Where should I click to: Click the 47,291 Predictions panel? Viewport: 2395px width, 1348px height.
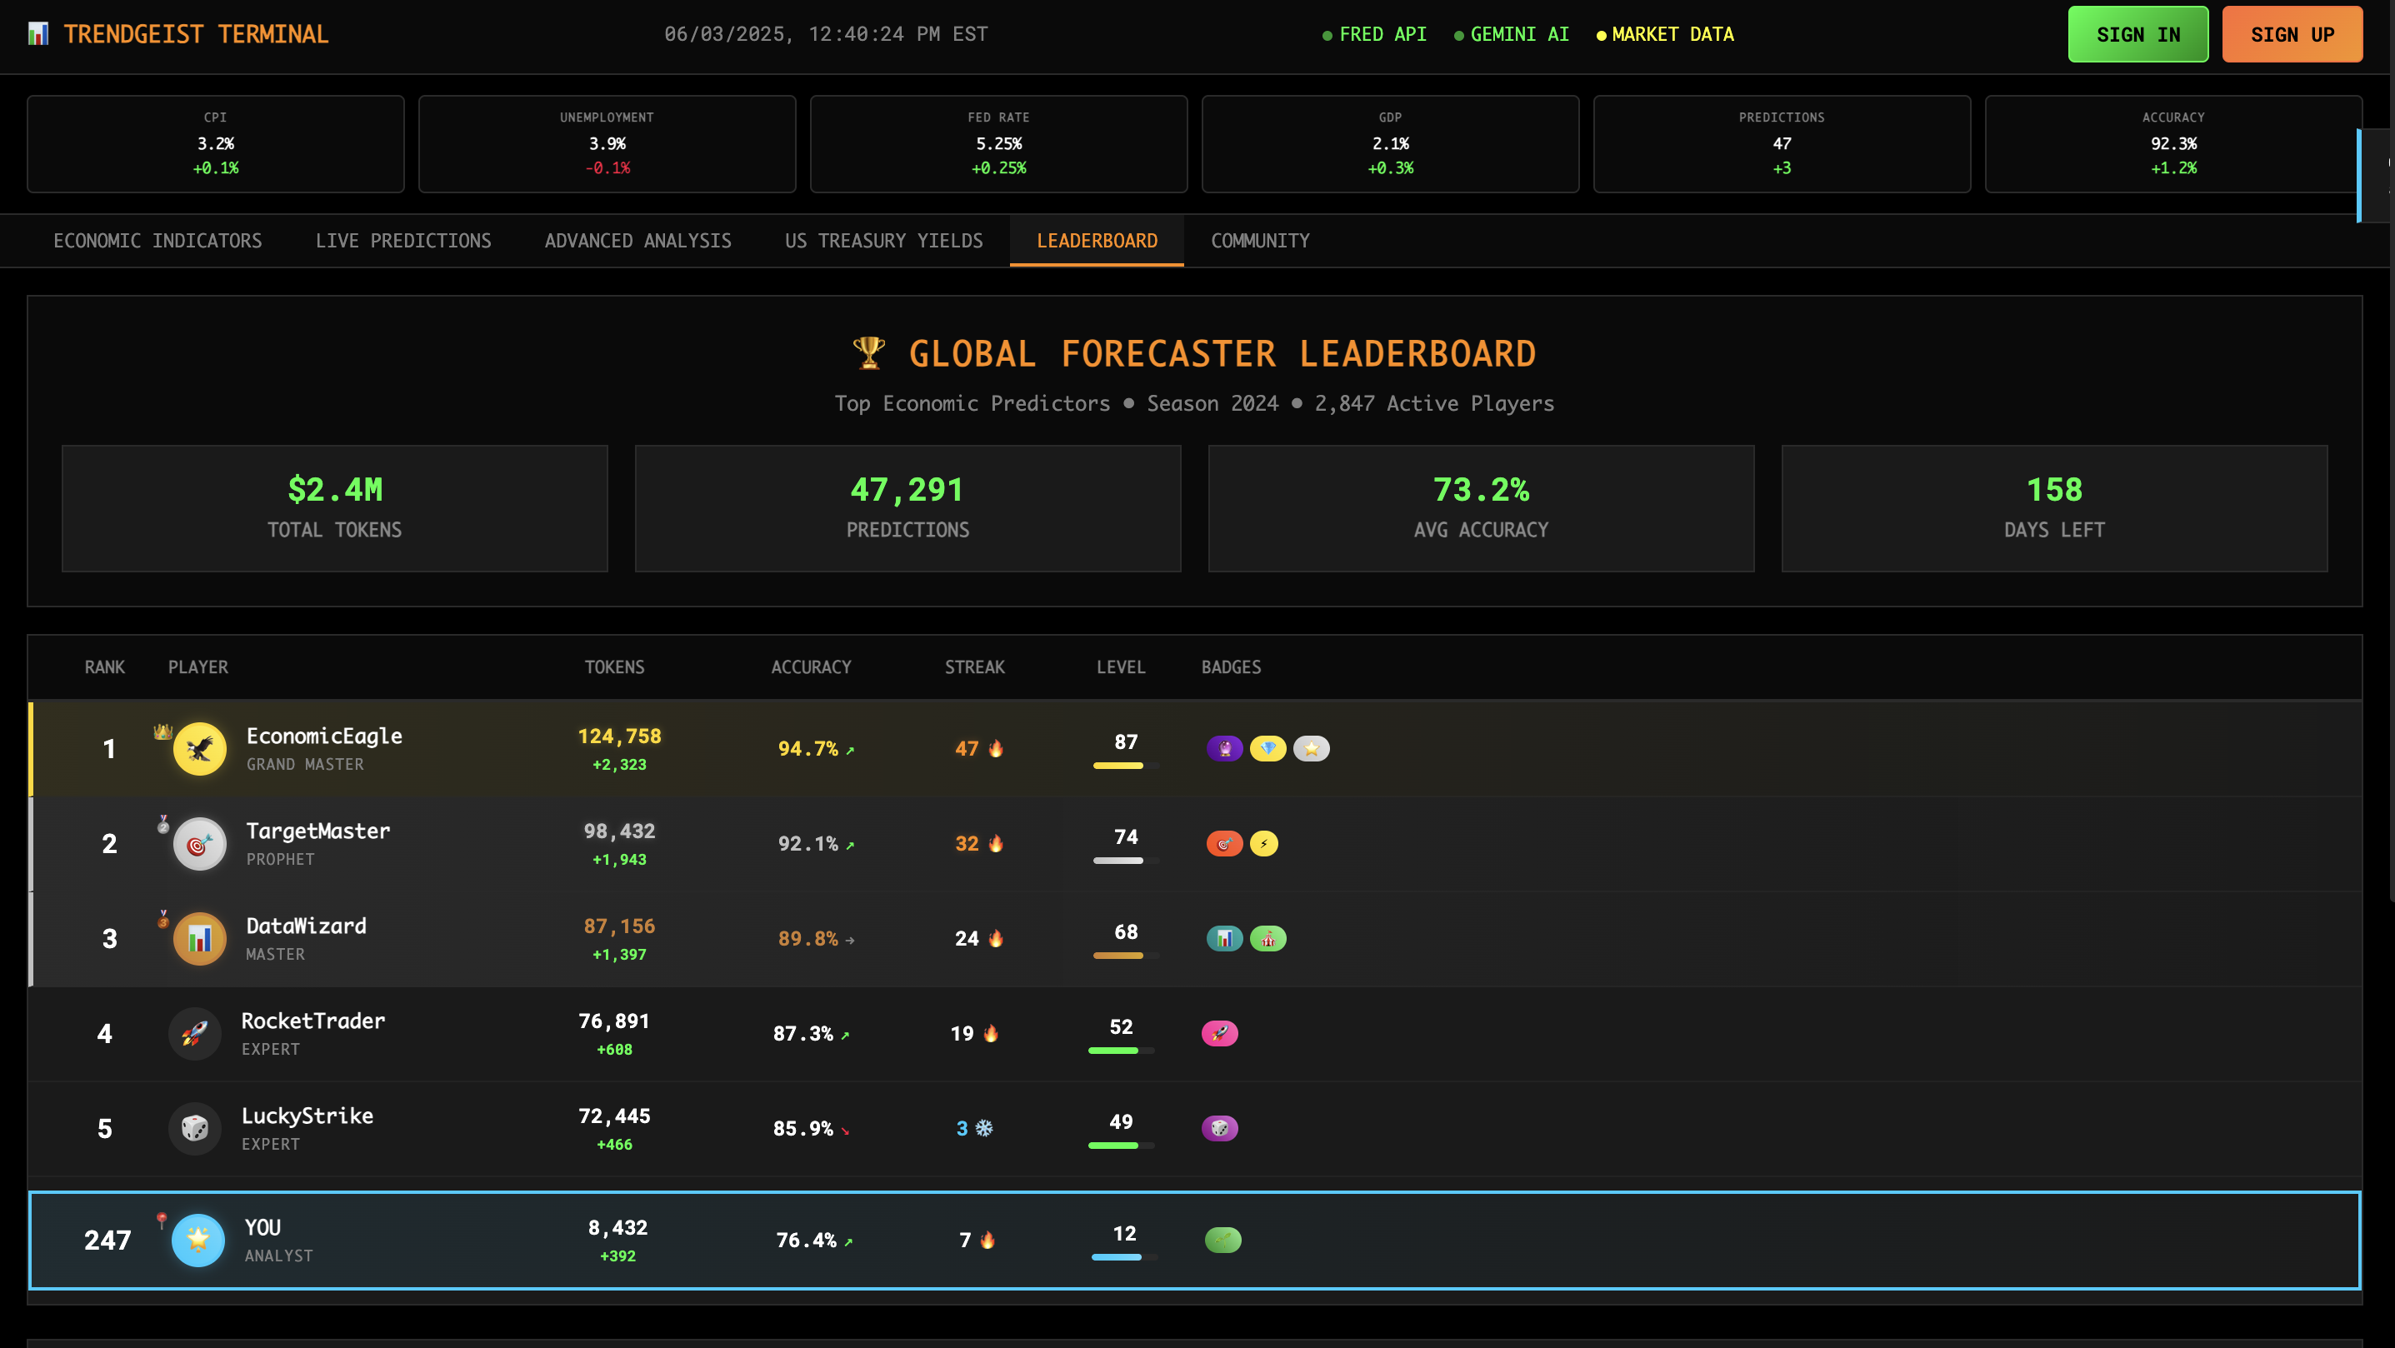tap(907, 508)
